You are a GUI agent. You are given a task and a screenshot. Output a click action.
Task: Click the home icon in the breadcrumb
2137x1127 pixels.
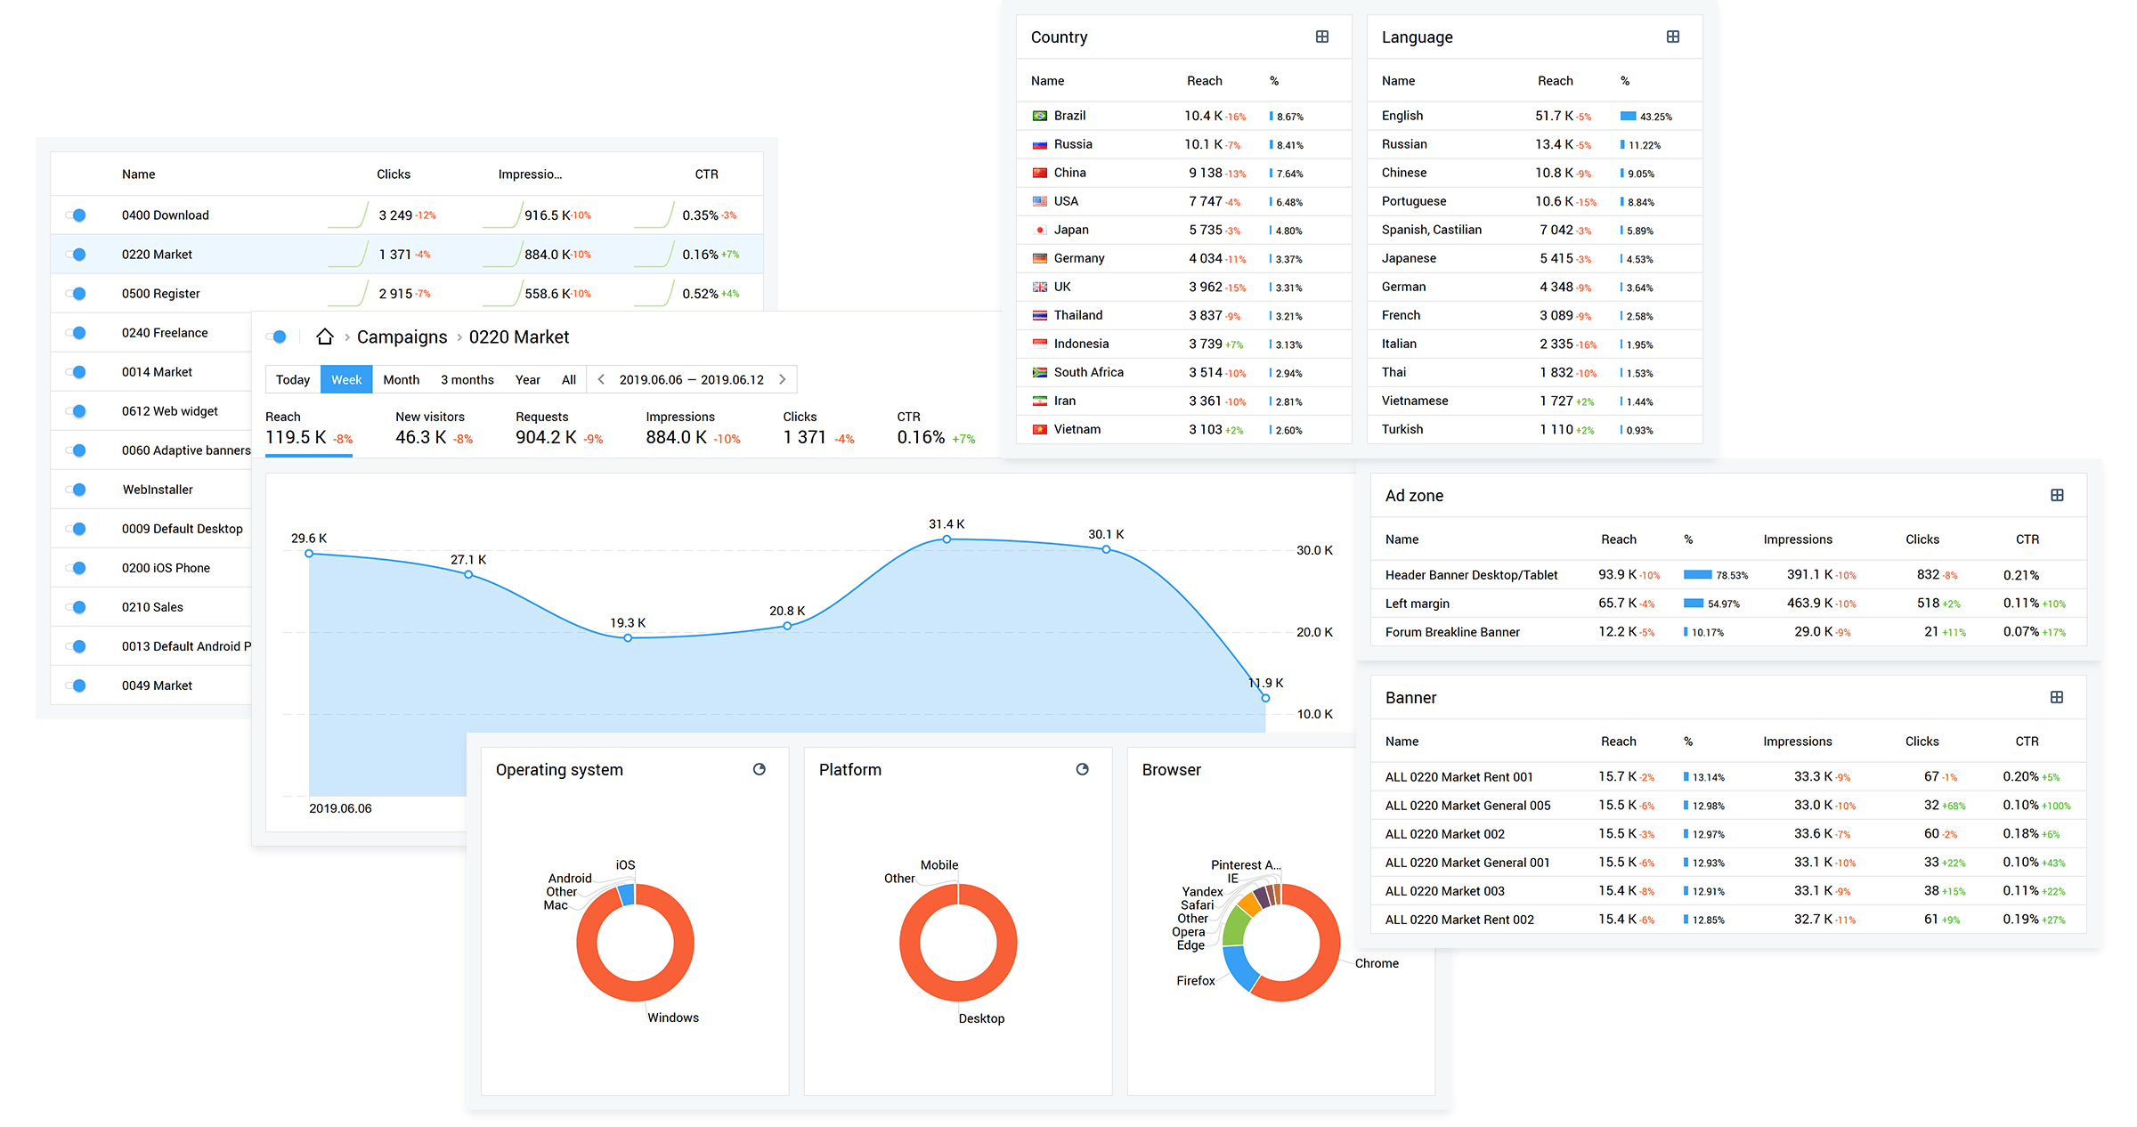325,336
